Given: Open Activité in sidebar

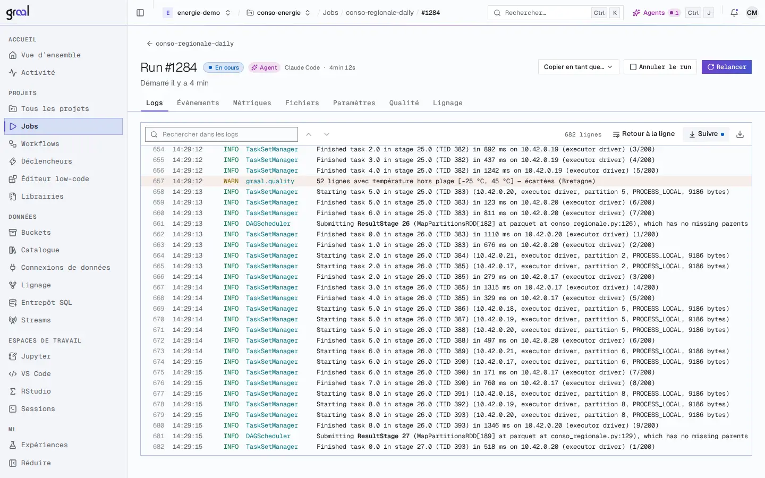Looking at the screenshot, I should [x=63, y=73].
